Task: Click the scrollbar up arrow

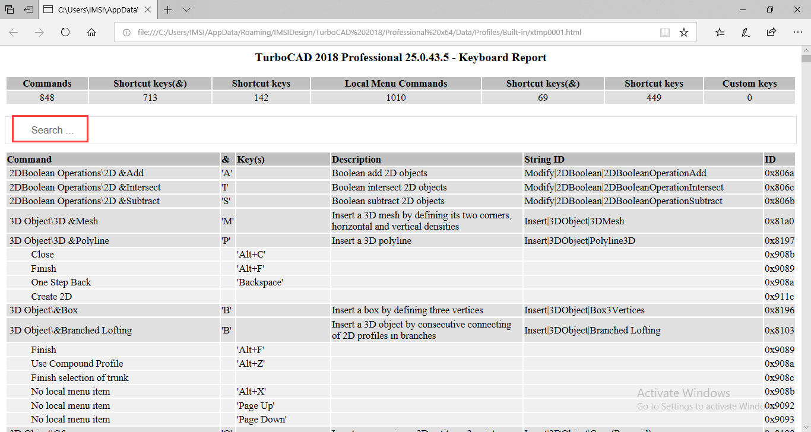Action: [806, 49]
